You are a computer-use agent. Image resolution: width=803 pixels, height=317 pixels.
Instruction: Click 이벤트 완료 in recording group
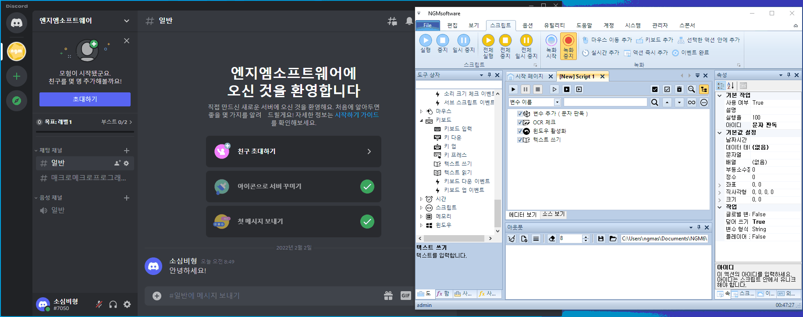coord(690,53)
